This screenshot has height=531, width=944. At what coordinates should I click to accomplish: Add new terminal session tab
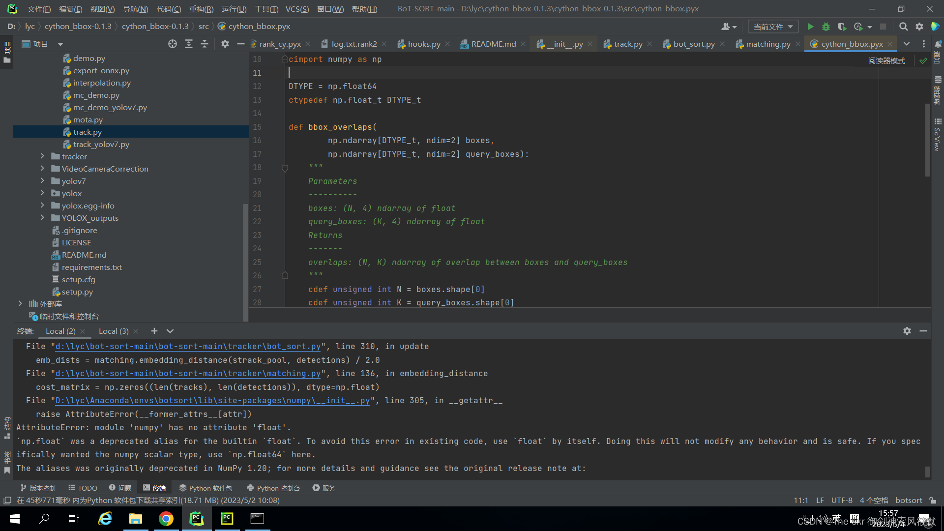154,331
